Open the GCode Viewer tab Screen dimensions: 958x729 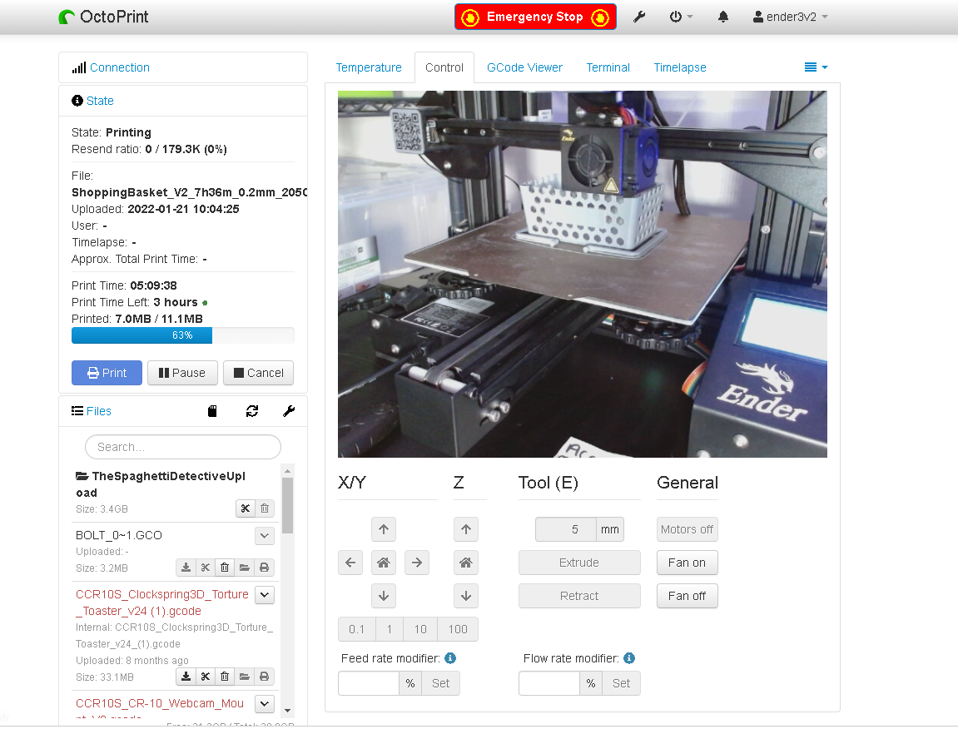524,68
